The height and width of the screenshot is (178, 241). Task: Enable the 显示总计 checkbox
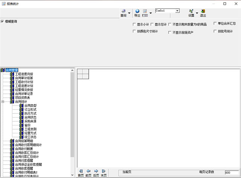[x=152, y=24]
